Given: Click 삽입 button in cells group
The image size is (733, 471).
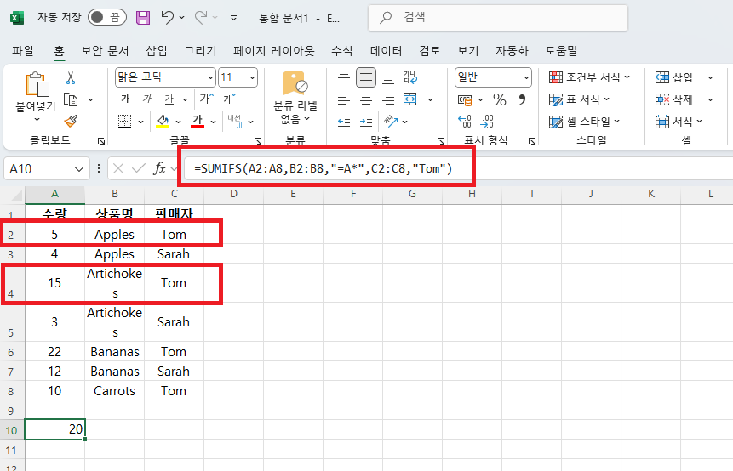Looking at the screenshot, I should coord(673,77).
